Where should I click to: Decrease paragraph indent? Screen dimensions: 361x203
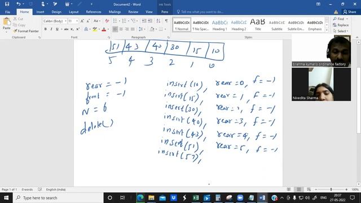tap(144, 21)
